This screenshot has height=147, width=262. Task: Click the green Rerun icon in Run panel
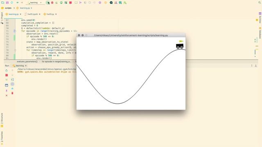click(x=7, y=71)
